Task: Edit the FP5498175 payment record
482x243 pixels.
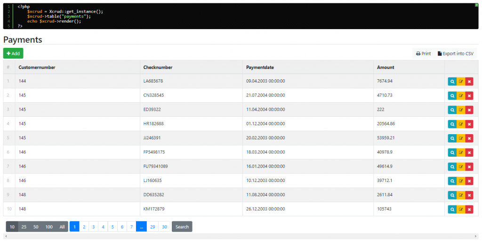Action: [x=461, y=152]
